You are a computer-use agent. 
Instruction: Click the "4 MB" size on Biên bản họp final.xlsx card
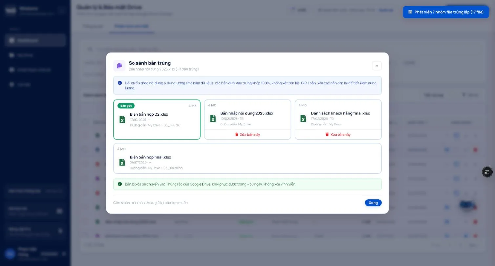(122, 149)
